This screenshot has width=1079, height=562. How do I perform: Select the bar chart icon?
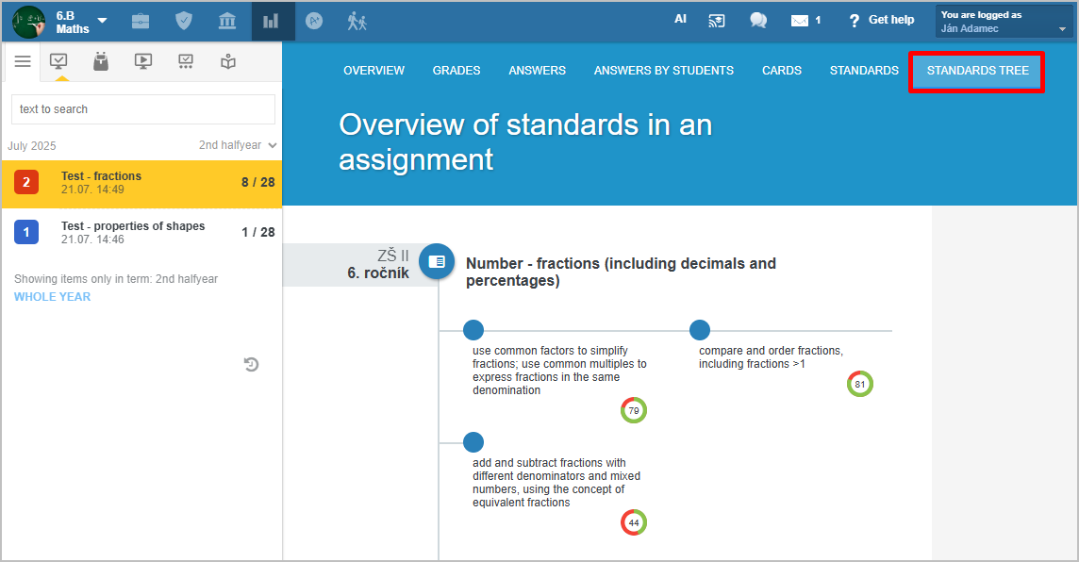pos(271,22)
